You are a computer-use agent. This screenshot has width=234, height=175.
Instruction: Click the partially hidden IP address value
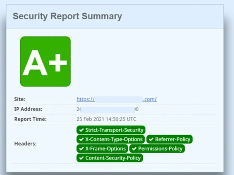pos(107,109)
